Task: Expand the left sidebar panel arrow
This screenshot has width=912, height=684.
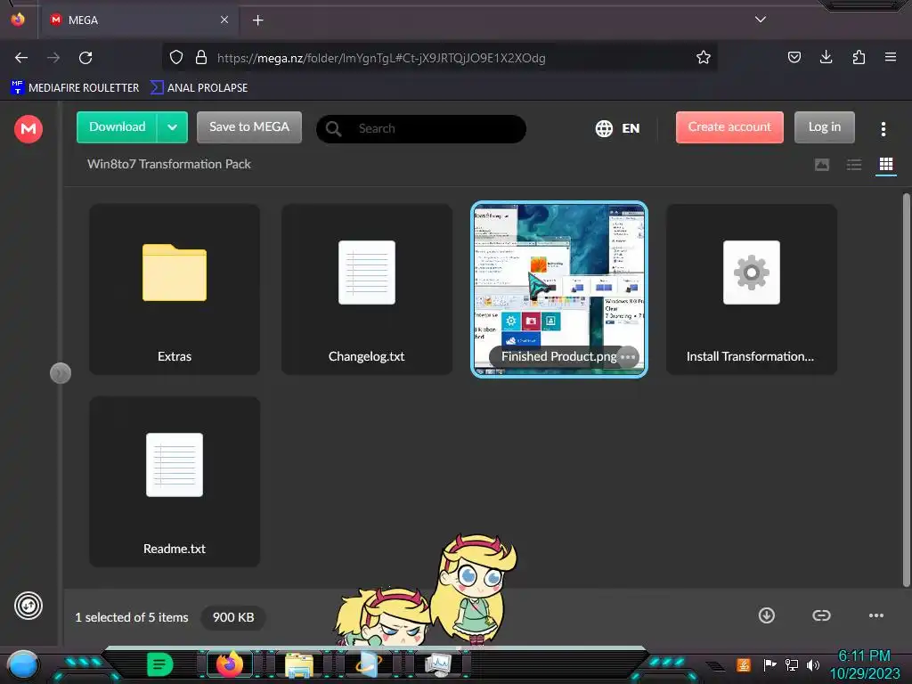Action: [61, 373]
